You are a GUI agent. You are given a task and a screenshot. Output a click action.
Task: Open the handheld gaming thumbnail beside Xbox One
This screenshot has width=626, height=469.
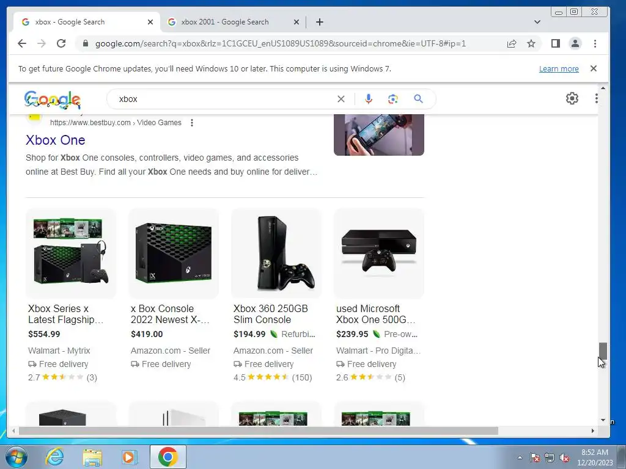tap(379, 135)
